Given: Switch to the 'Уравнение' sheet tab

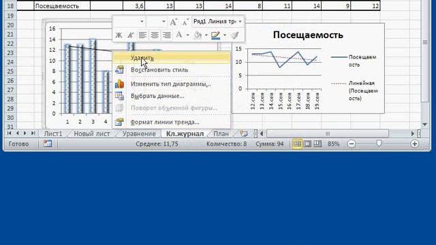Looking at the screenshot, I should pyautogui.click(x=139, y=133).
